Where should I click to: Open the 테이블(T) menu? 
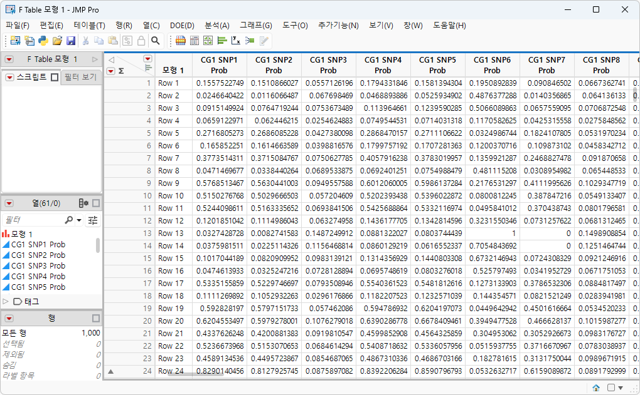(x=89, y=26)
